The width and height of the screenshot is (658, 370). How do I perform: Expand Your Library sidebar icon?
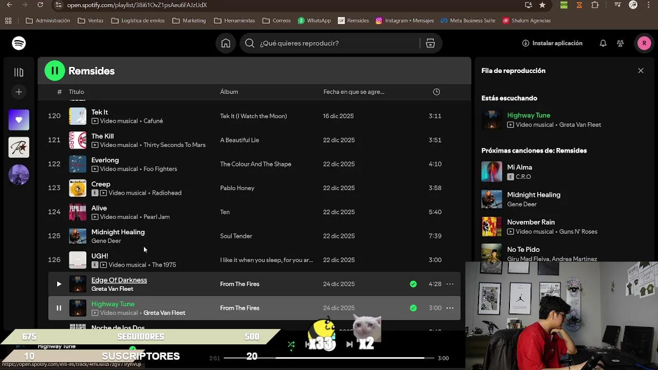click(19, 72)
